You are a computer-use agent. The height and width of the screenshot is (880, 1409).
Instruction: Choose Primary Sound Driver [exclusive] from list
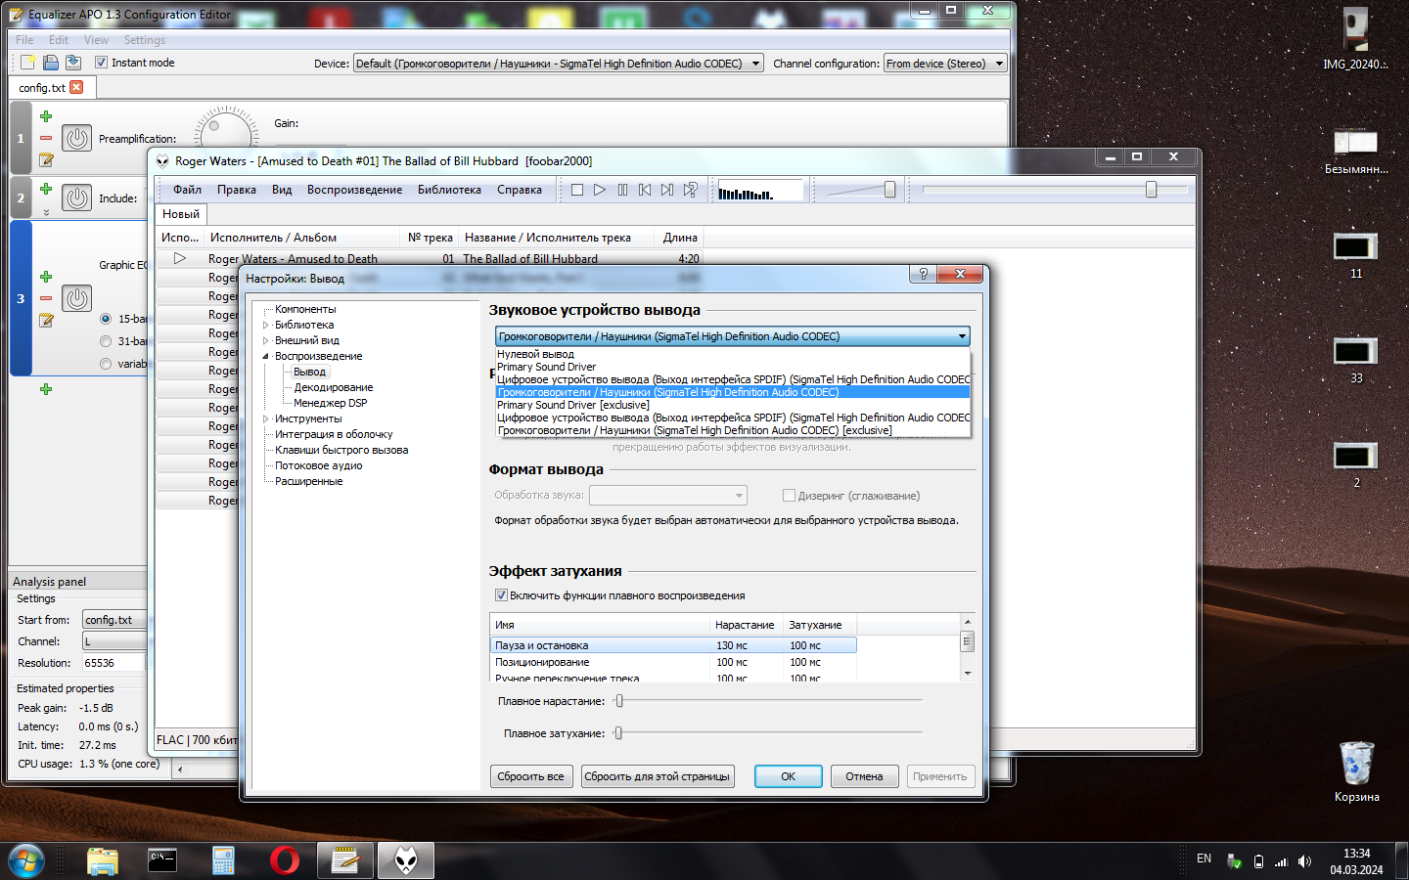click(572, 405)
